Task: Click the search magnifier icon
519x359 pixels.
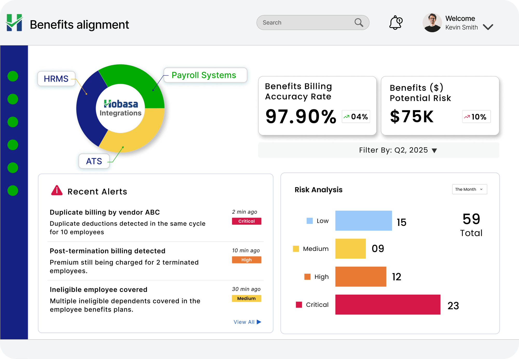Action: pos(359,23)
